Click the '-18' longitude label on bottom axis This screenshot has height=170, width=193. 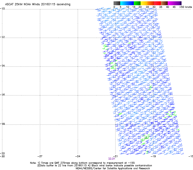coord(153,156)
